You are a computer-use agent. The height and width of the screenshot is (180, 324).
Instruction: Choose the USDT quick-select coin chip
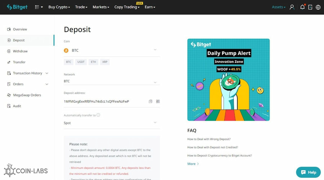pos(81,62)
